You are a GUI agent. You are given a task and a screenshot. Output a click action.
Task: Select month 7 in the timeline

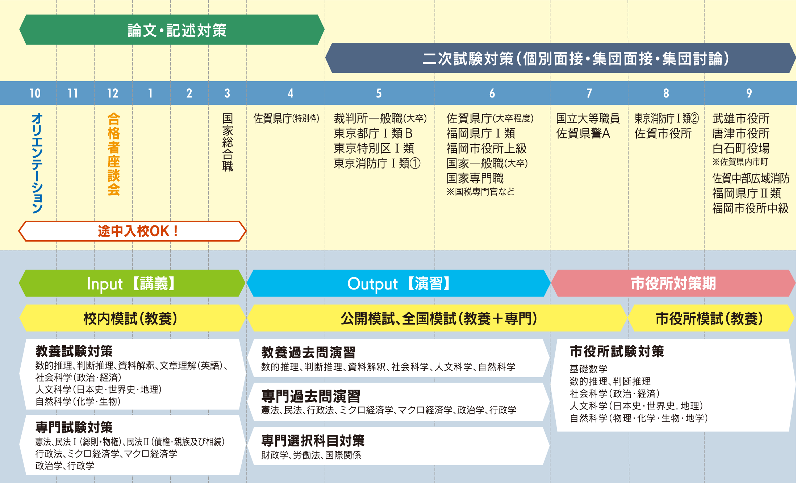589,93
